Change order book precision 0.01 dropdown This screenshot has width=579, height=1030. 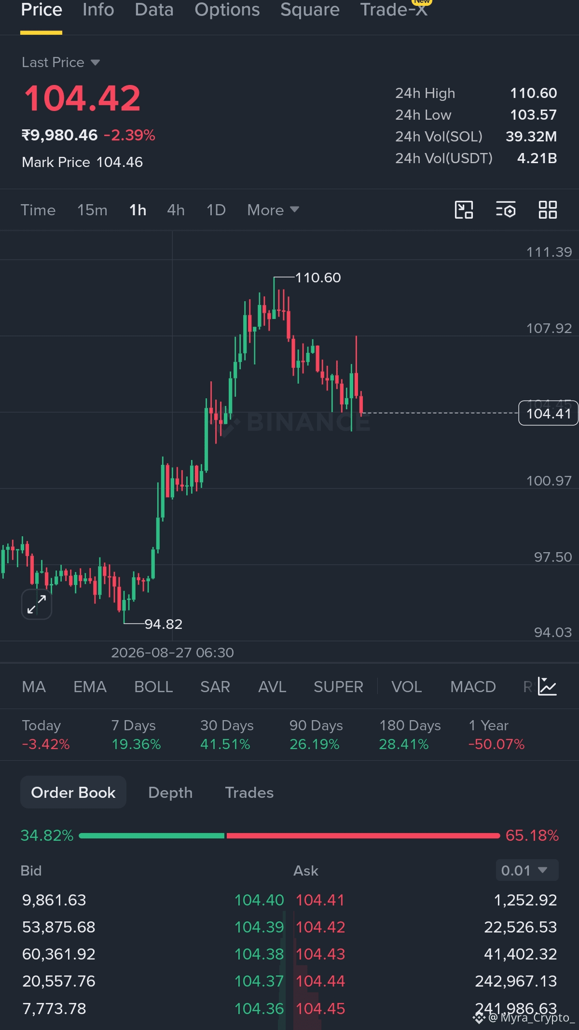pos(527,870)
